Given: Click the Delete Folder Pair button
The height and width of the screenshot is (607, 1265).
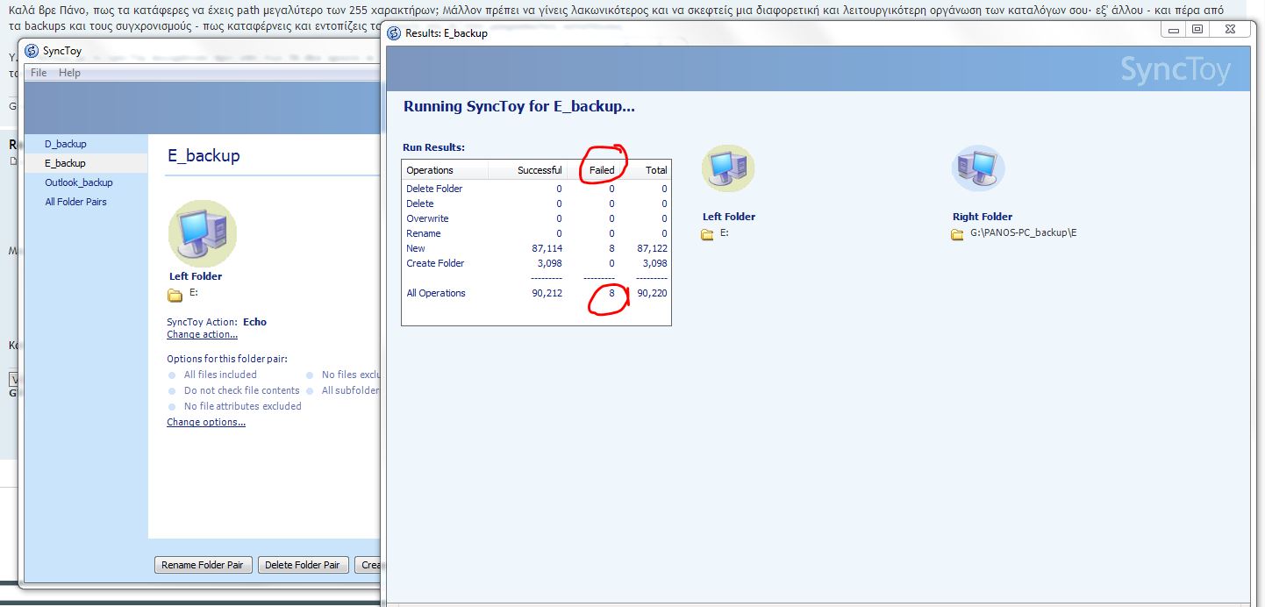Looking at the screenshot, I should tap(303, 565).
